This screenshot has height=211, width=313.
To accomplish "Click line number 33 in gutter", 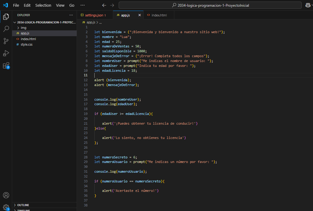I will click(x=86, y=181).
